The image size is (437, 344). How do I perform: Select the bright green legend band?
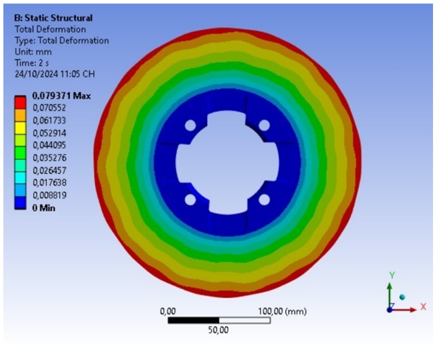20,153
